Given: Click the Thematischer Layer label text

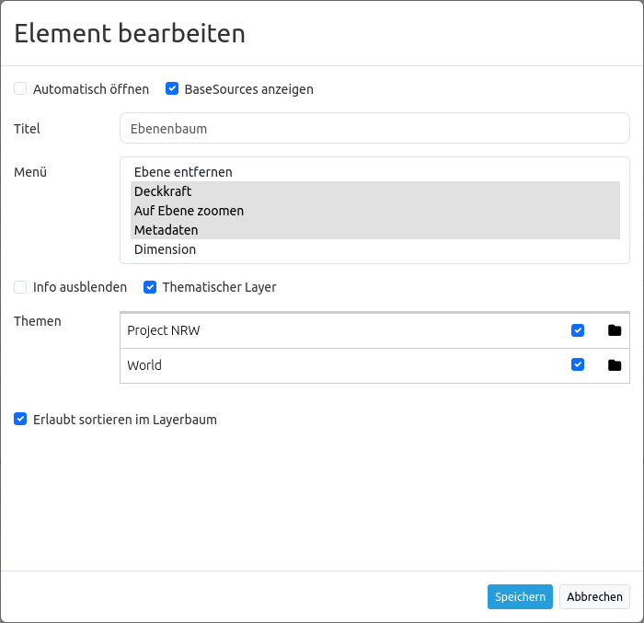Looking at the screenshot, I should point(219,287).
